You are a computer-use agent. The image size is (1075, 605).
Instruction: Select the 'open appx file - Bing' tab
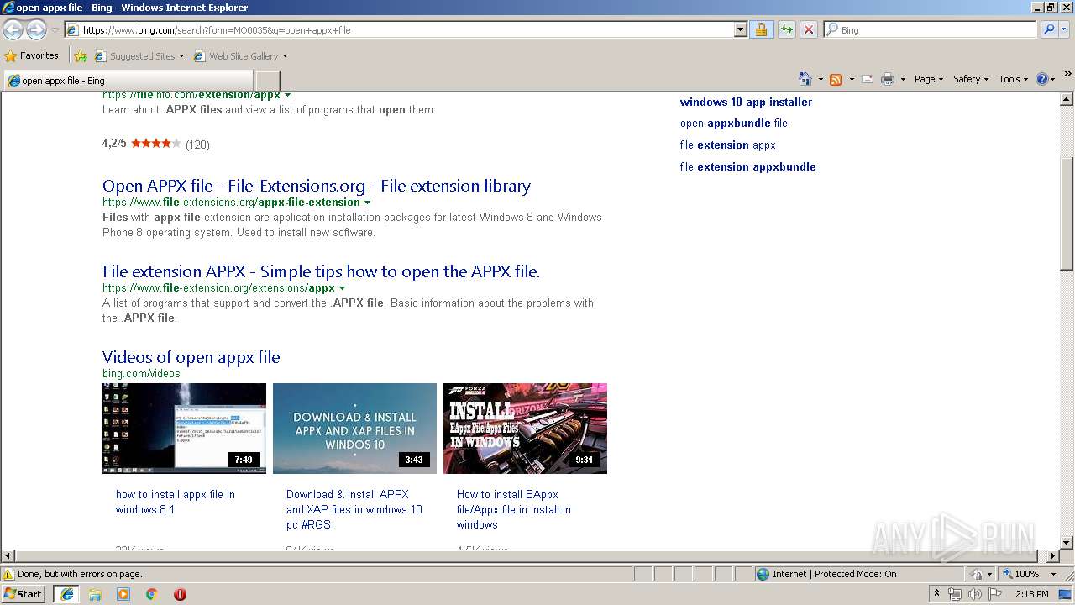coord(129,81)
